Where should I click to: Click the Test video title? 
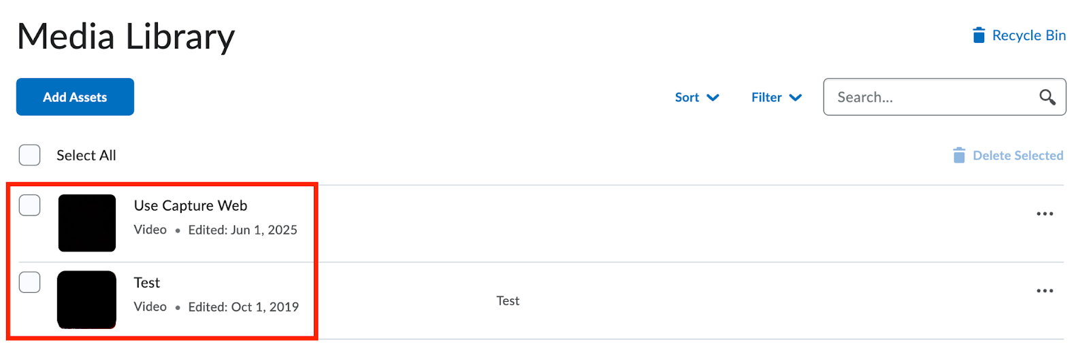(x=147, y=282)
